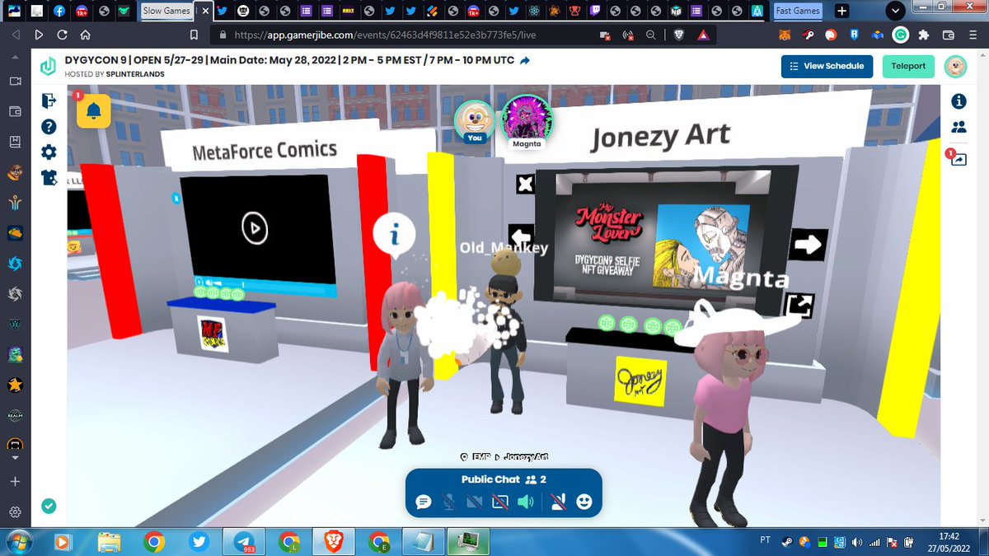Open the Steam tray icon

point(785,542)
